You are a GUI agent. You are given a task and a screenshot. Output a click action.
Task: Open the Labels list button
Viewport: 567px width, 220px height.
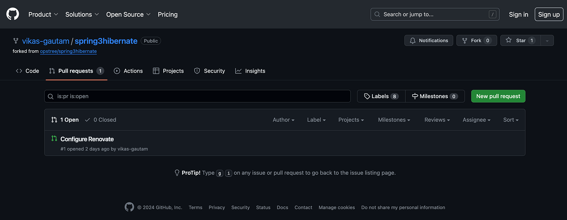click(381, 96)
